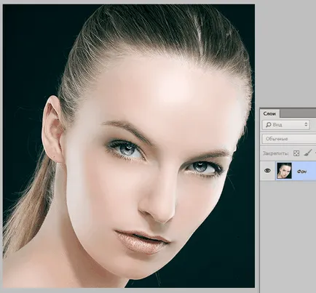Toggle visibility of the Фон layer
This screenshot has width=316, height=293.
click(x=267, y=171)
